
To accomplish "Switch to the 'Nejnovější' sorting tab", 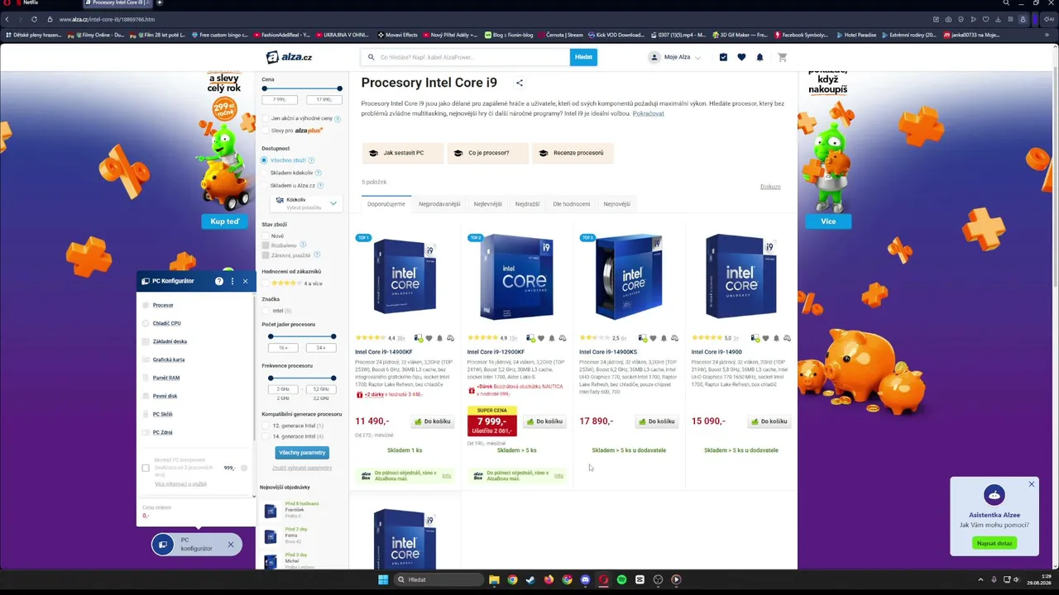I will 617,204.
